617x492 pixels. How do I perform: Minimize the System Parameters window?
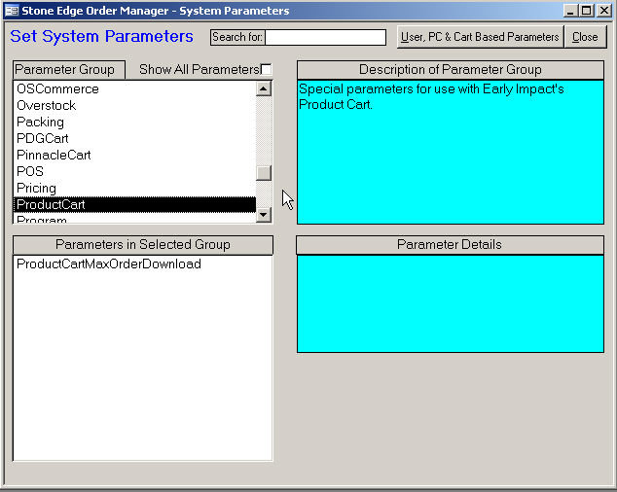click(570, 11)
